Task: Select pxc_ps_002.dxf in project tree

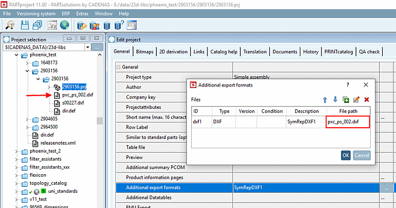Action: (78, 95)
